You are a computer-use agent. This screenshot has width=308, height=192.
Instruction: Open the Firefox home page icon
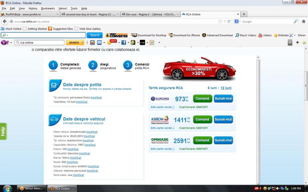[x=304, y=22]
